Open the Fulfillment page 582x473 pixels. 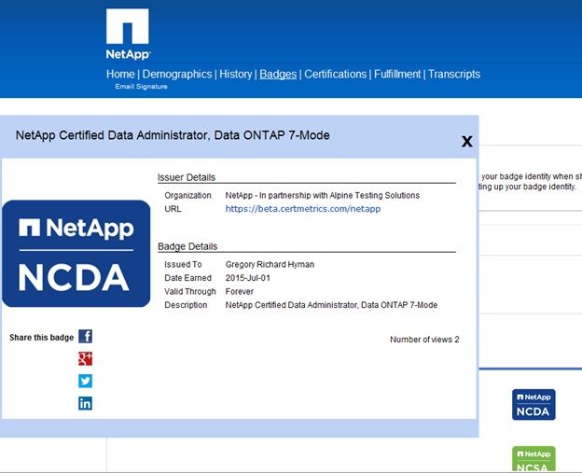click(x=397, y=74)
